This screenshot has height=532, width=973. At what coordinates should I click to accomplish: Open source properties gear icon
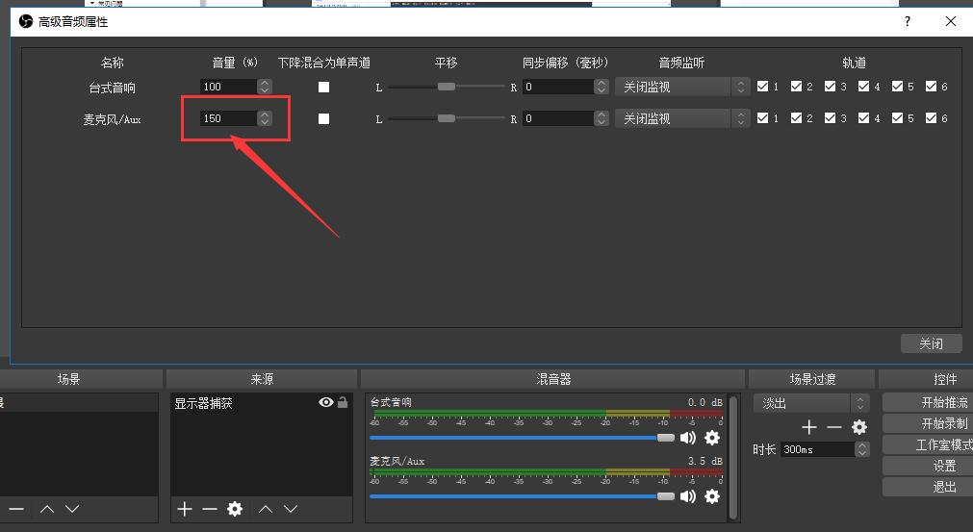coord(235,509)
